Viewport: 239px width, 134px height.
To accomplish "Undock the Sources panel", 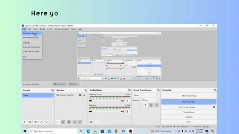I will tap(86, 90).
